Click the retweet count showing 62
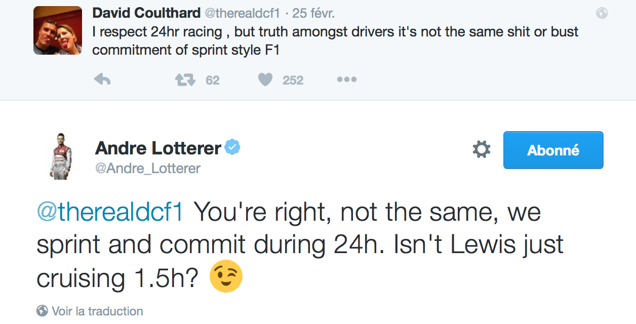The height and width of the screenshot is (324, 636). [213, 80]
